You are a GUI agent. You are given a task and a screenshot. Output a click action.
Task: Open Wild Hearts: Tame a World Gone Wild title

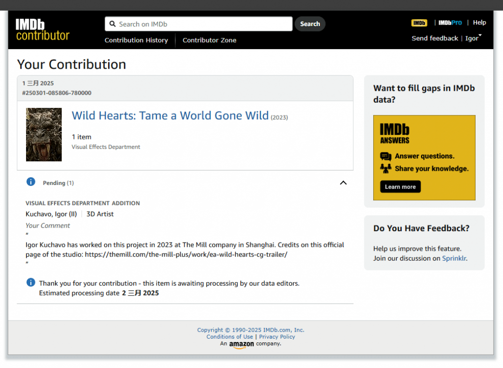click(170, 116)
